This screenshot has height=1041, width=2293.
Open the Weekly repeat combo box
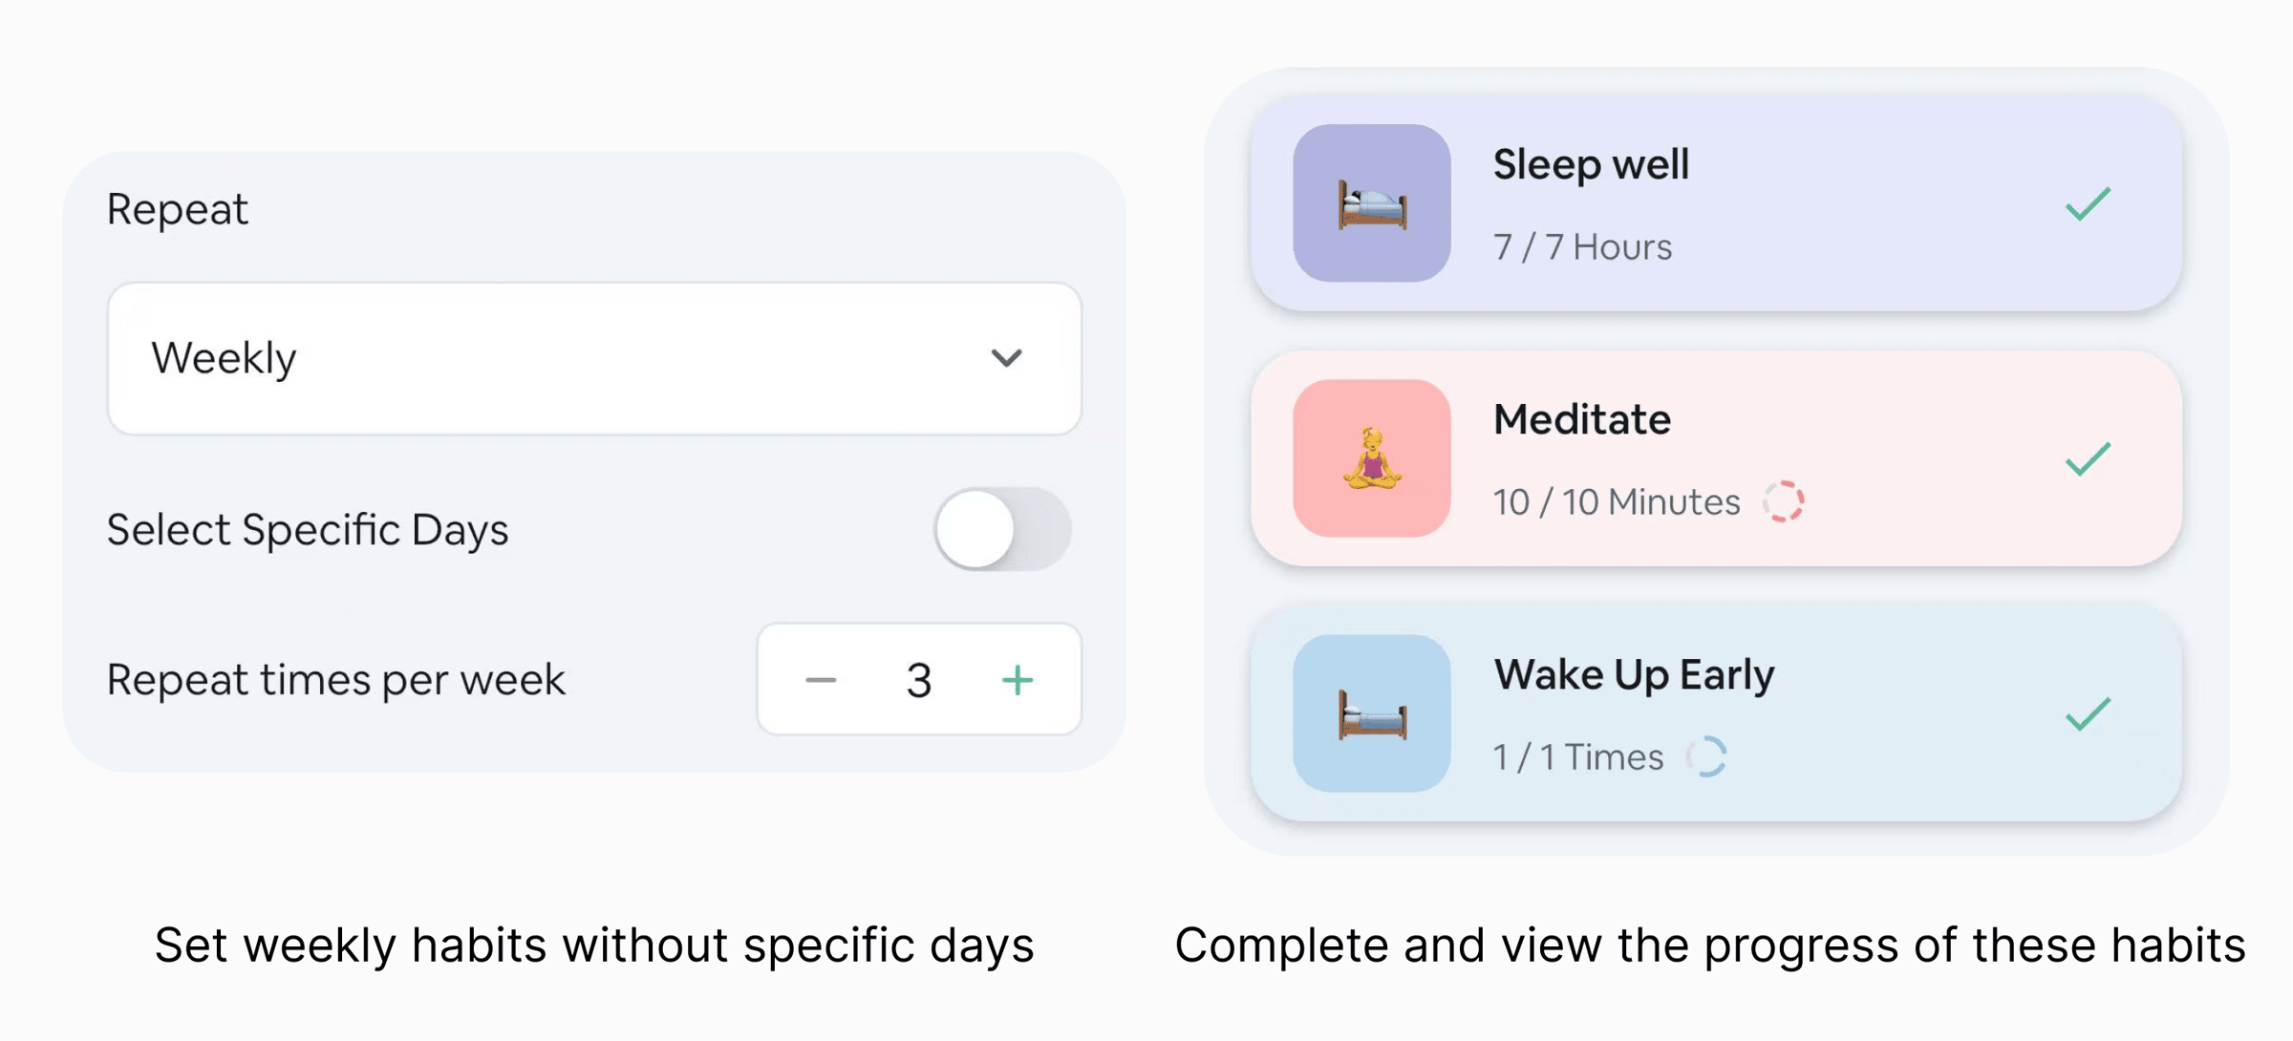pyautogui.click(x=594, y=358)
